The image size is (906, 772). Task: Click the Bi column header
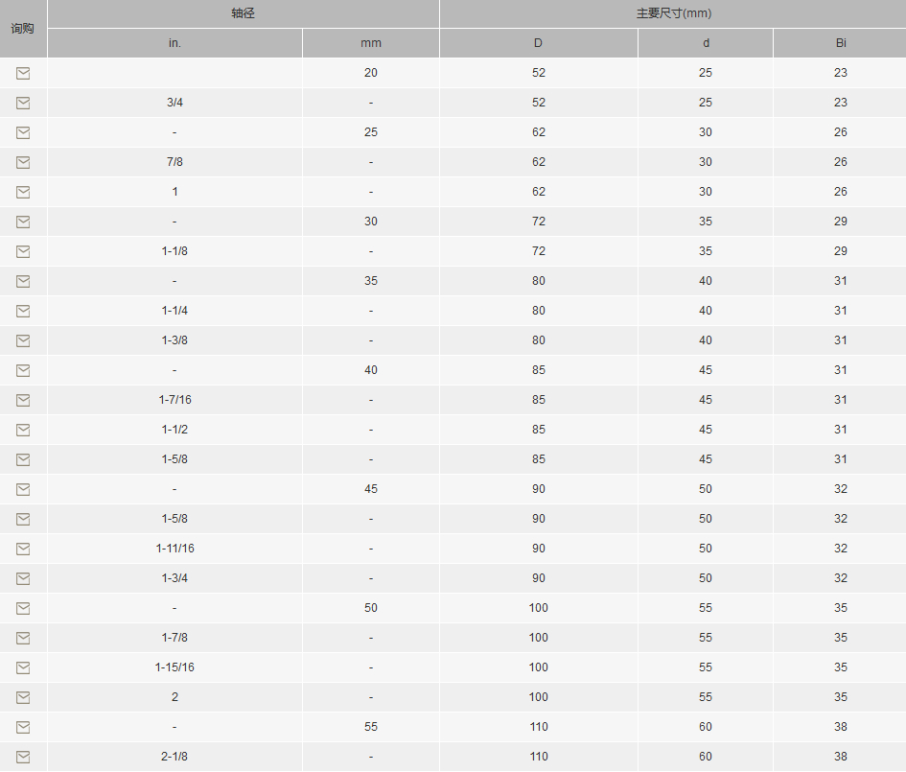(841, 43)
